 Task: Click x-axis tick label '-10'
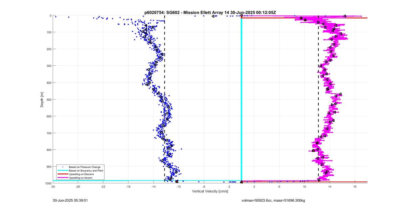[x=179, y=186]
